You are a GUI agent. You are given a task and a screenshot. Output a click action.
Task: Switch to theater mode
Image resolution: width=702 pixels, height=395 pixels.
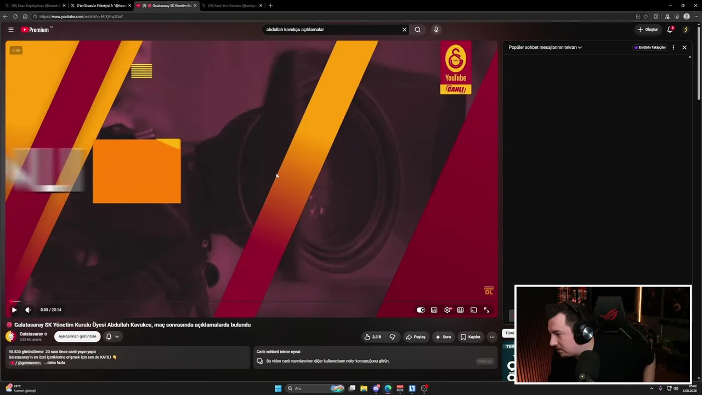pos(461,310)
